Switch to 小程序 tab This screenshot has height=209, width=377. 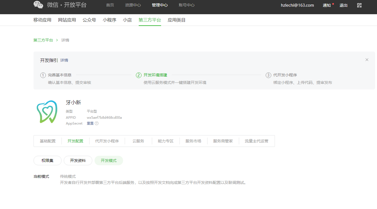click(110, 20)
